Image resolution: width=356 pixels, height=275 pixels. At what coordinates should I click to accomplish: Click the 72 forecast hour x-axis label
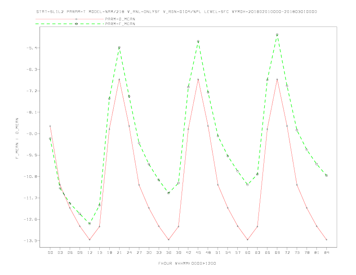coord(287,253)
